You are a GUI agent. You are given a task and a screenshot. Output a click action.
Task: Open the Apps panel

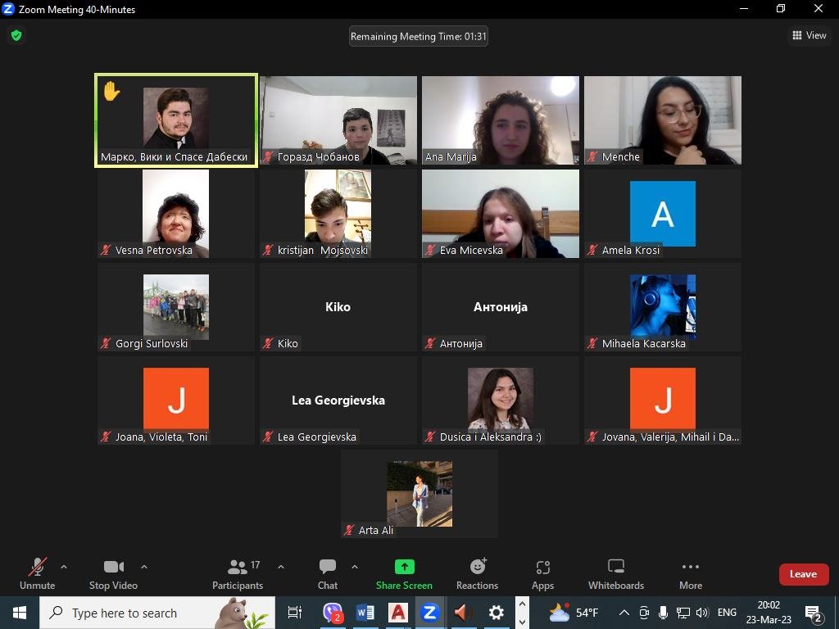point(542,573)
